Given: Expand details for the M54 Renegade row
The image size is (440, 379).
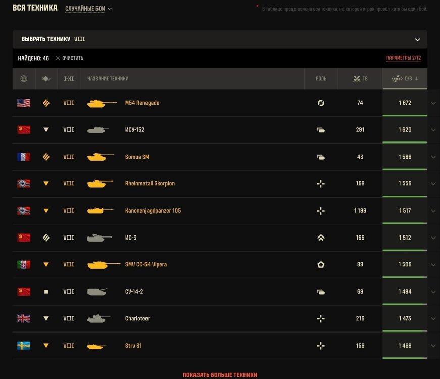Looking at the screenshot, I should [x=433, y=103].
